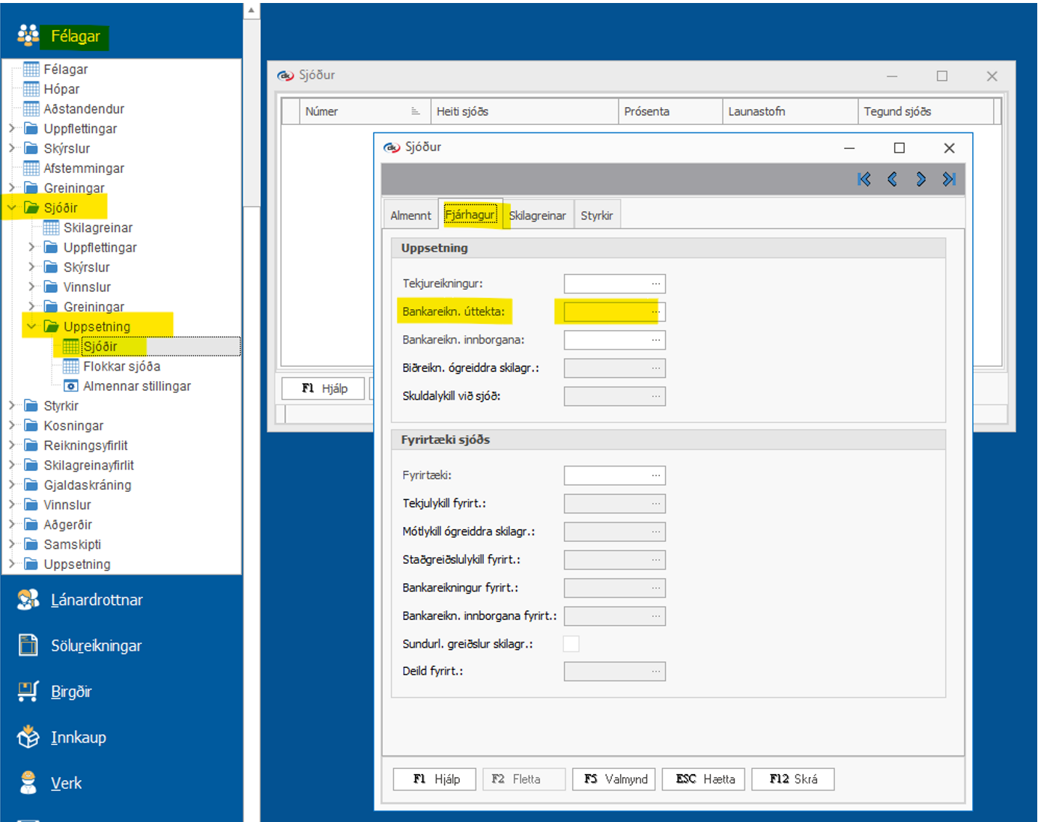The width and height of the screenshot is (1041, 822).
Task: Jump to last record arrow
Action: tap(949, 179)
